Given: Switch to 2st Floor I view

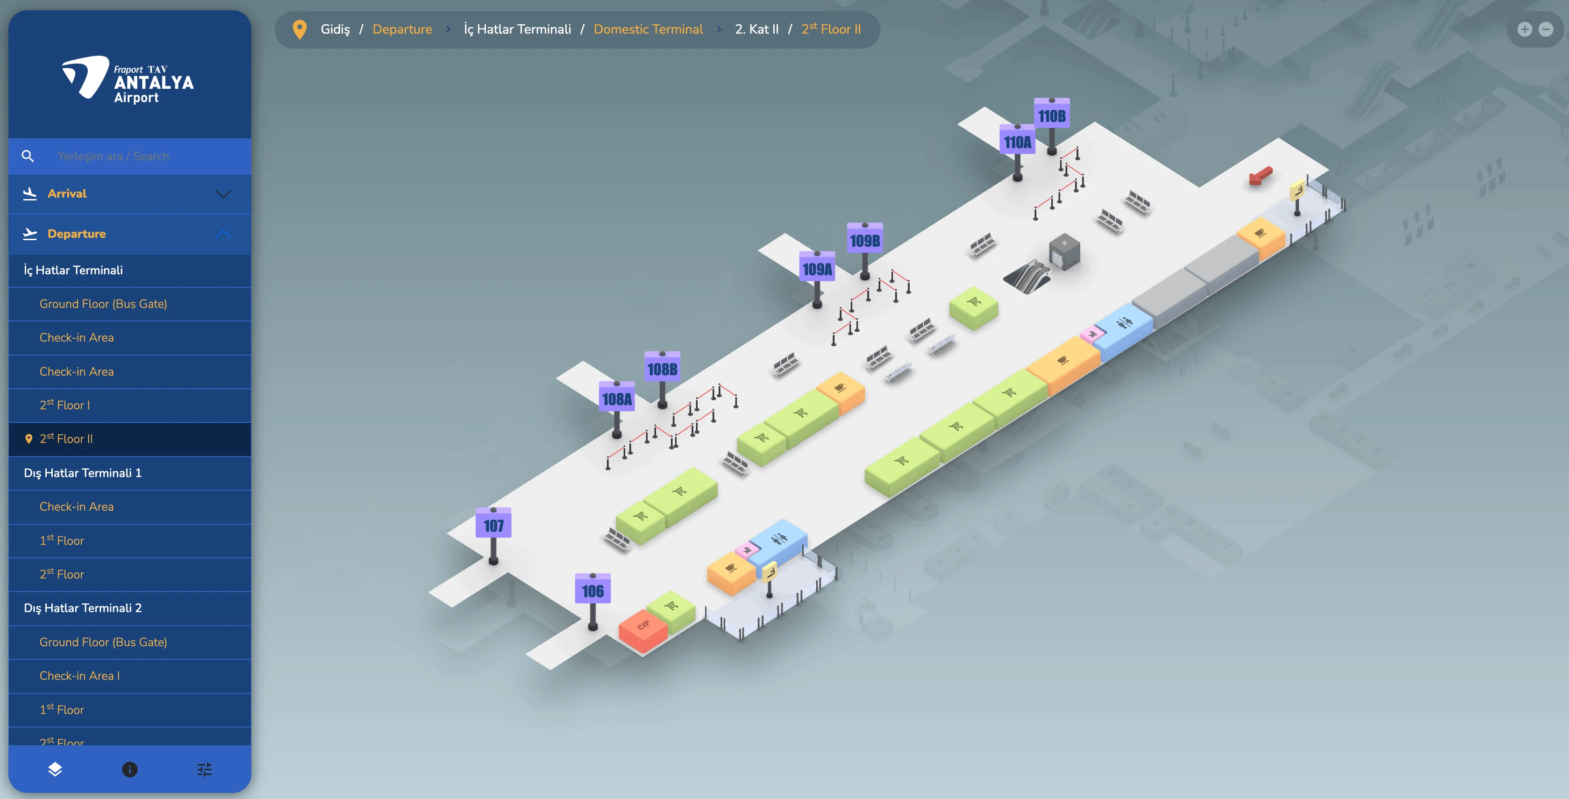Looking at the screenshot, I should click(x=64, y=405).
